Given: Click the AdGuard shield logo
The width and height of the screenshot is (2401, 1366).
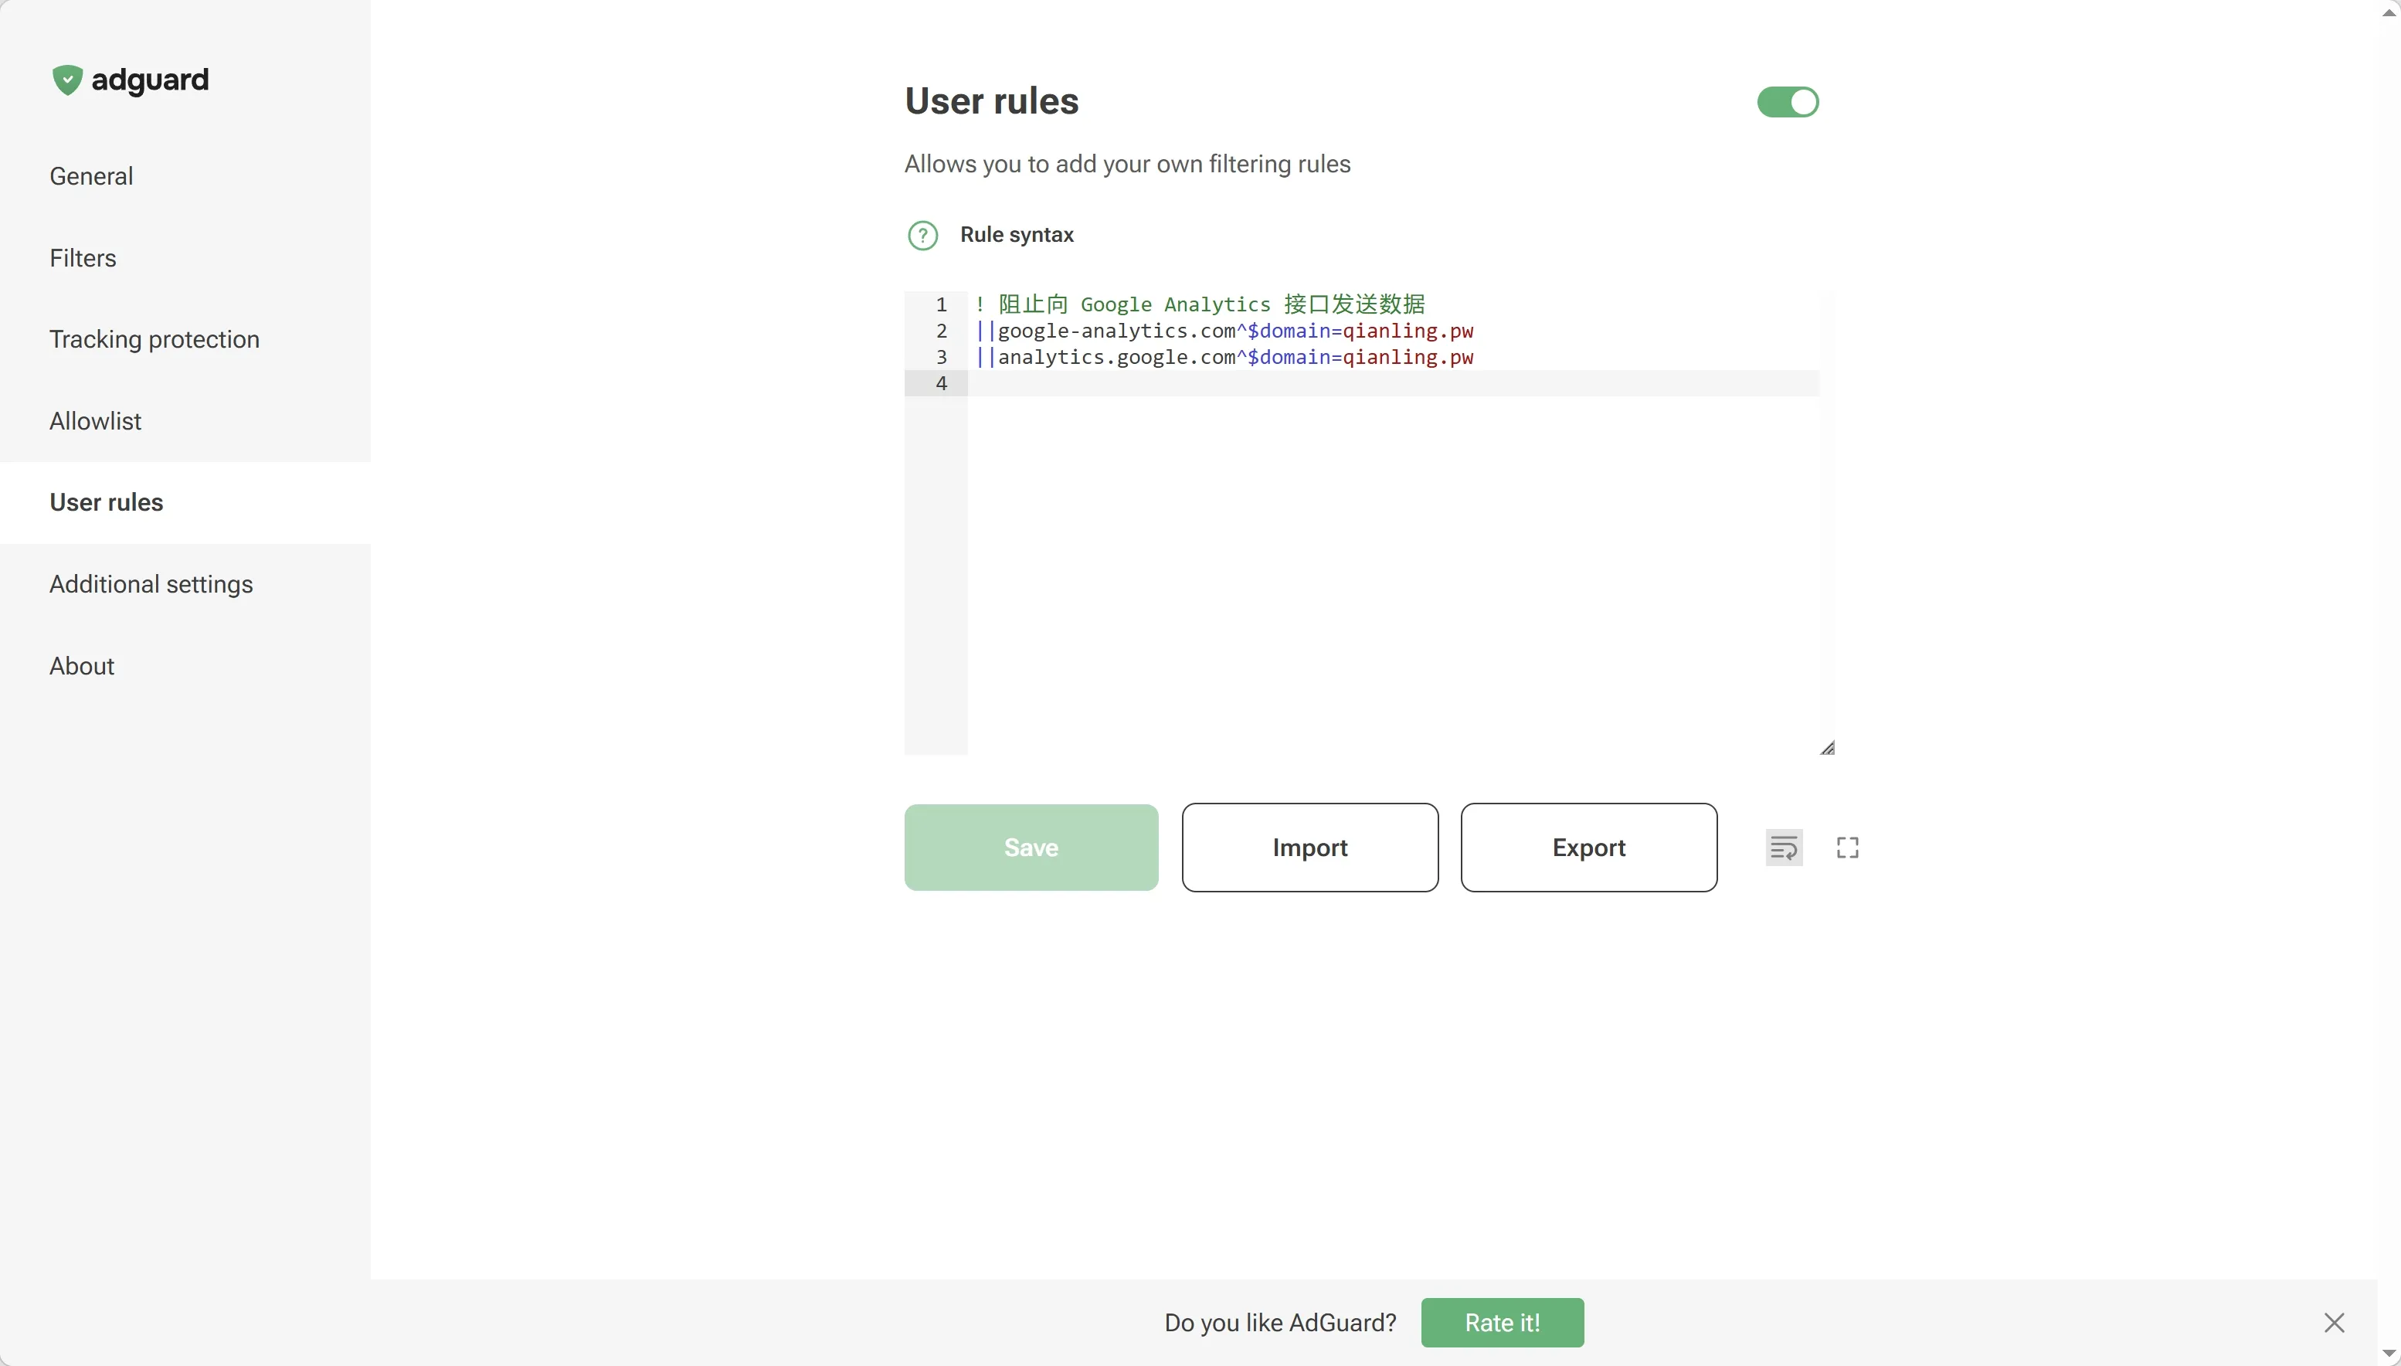Looking at the screenshot, I should (x=66, y=80).
